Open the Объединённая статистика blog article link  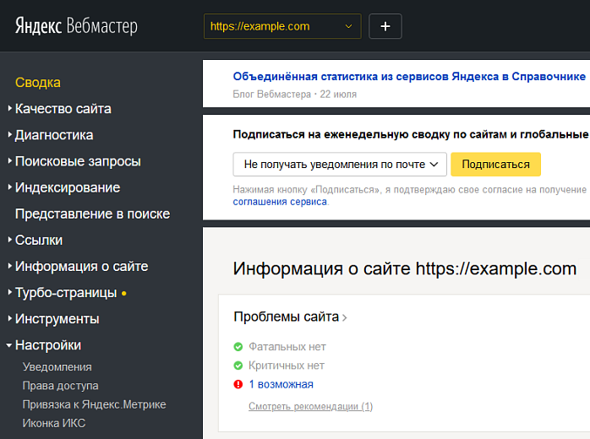[x=409, y=76]
